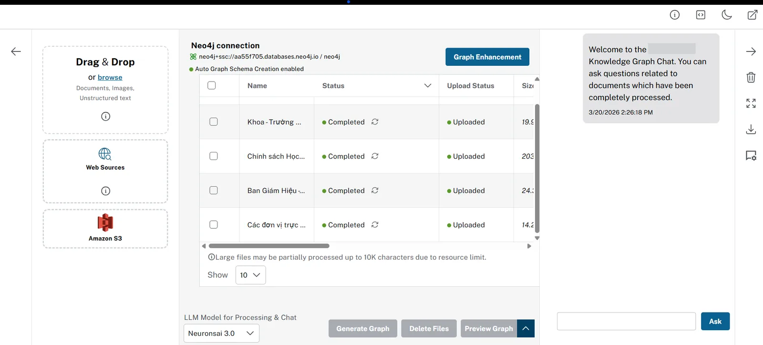Click the chat question input field
Image resolution: width=763 pixels, height=345 pixels.
626,321
